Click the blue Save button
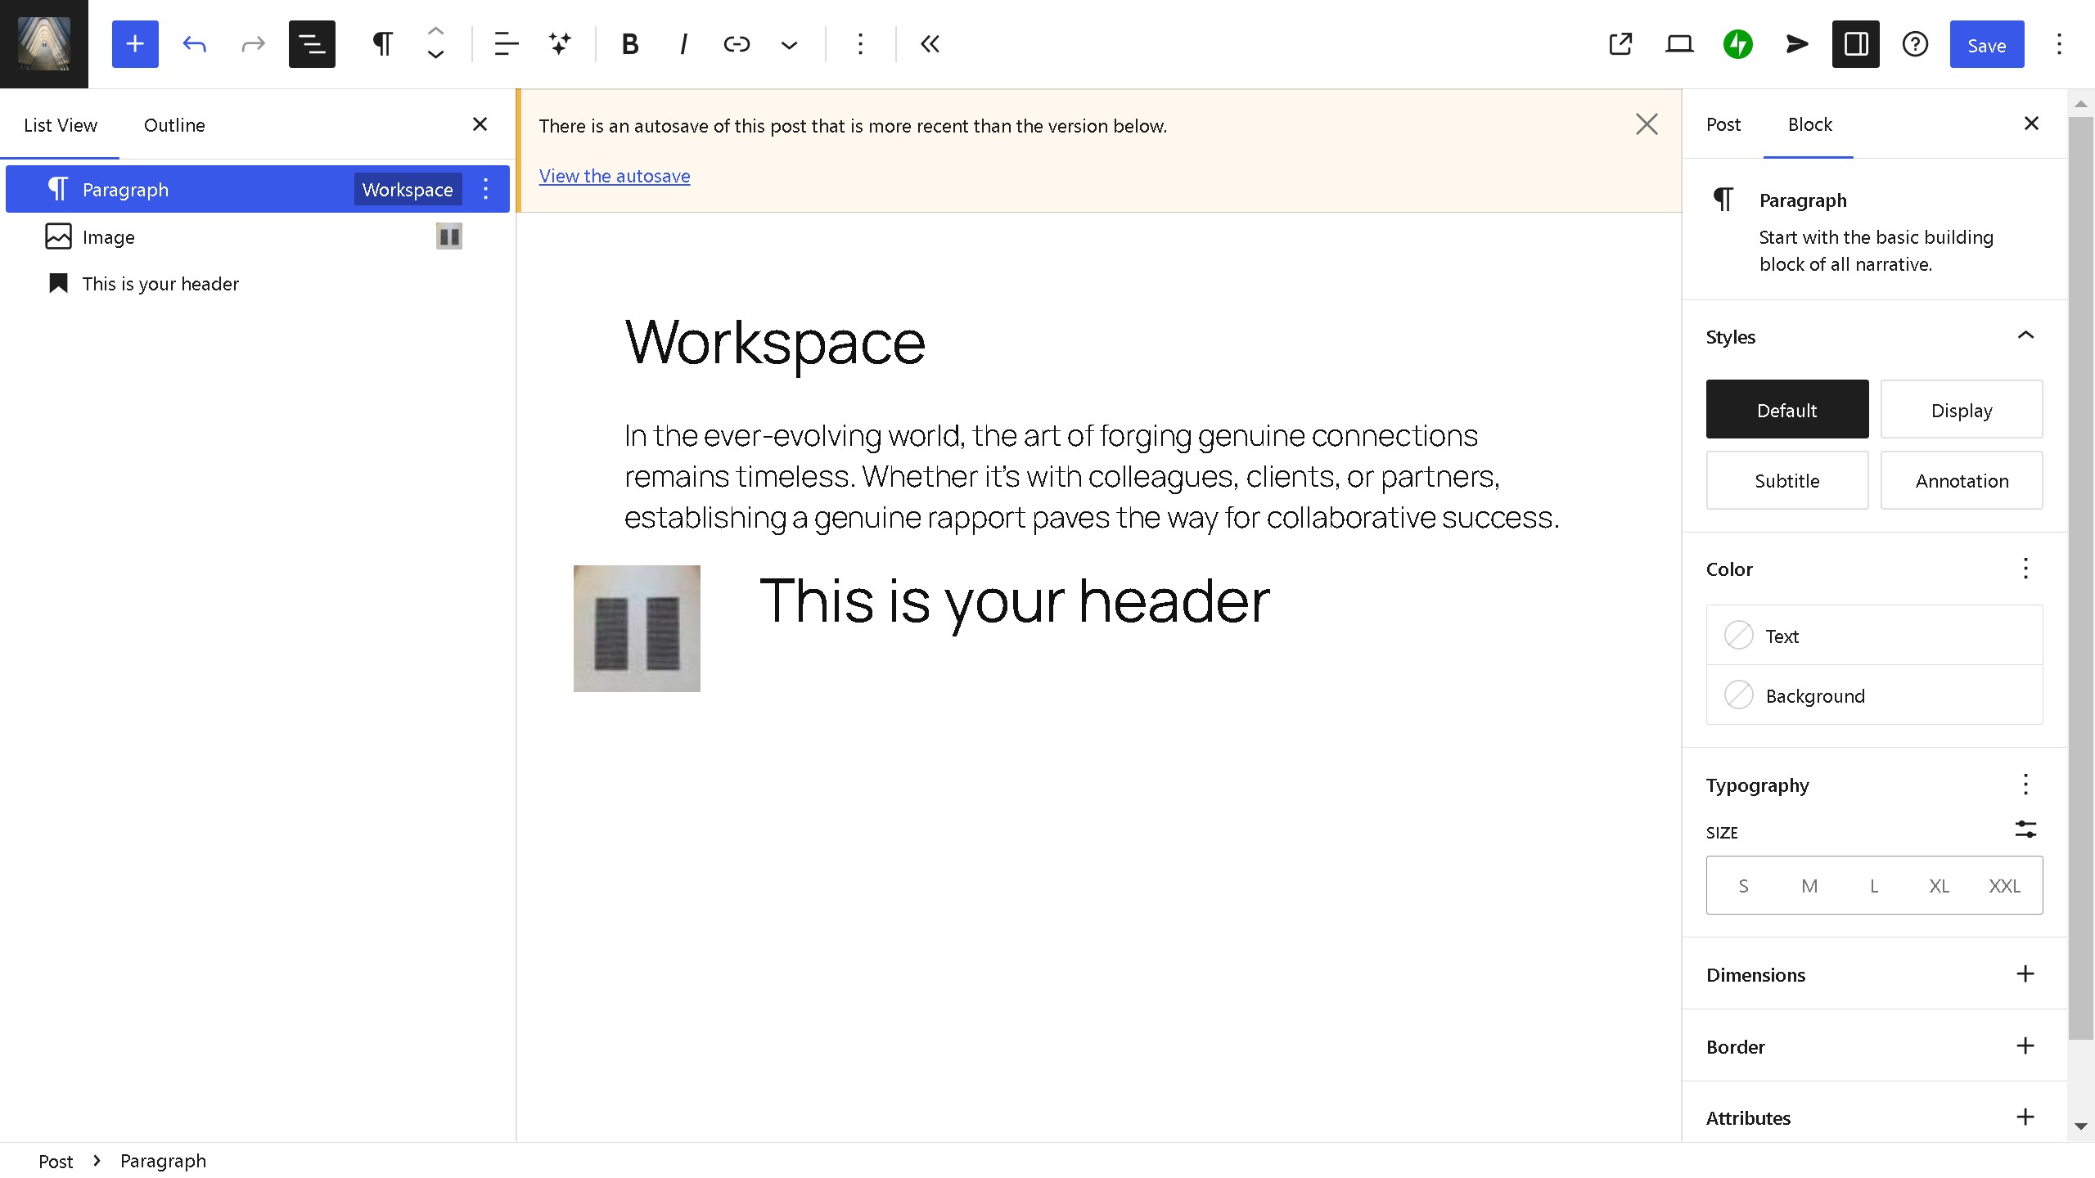This screenshot has height=1178, width=2095. click(1986, 45)
